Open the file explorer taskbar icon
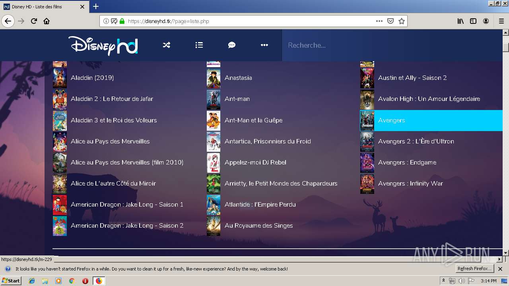This screenshot has height=286, width=509. pos(45,281)
